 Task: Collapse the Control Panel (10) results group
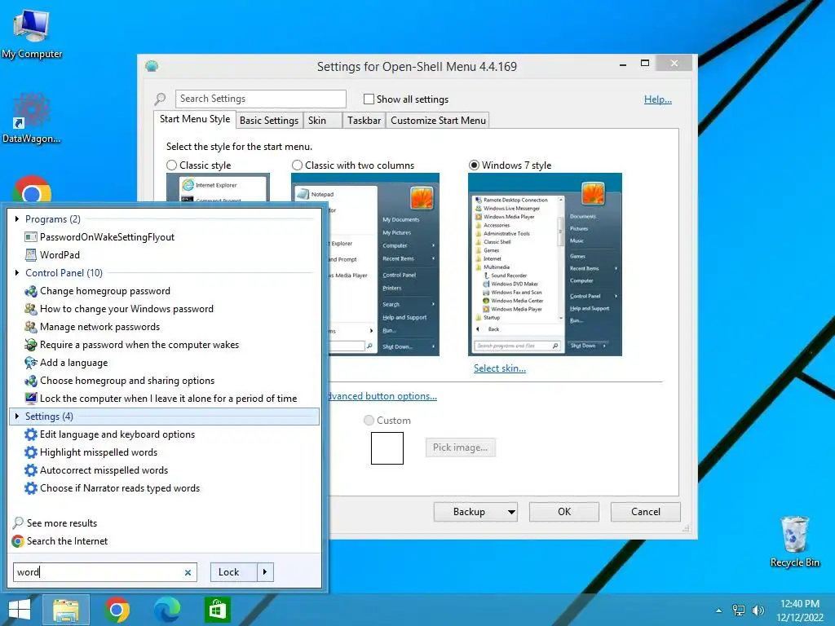[x=17, y=272]
